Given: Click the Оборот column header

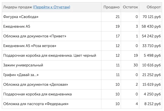Looking at the screenshot, I should click(154, 7).
